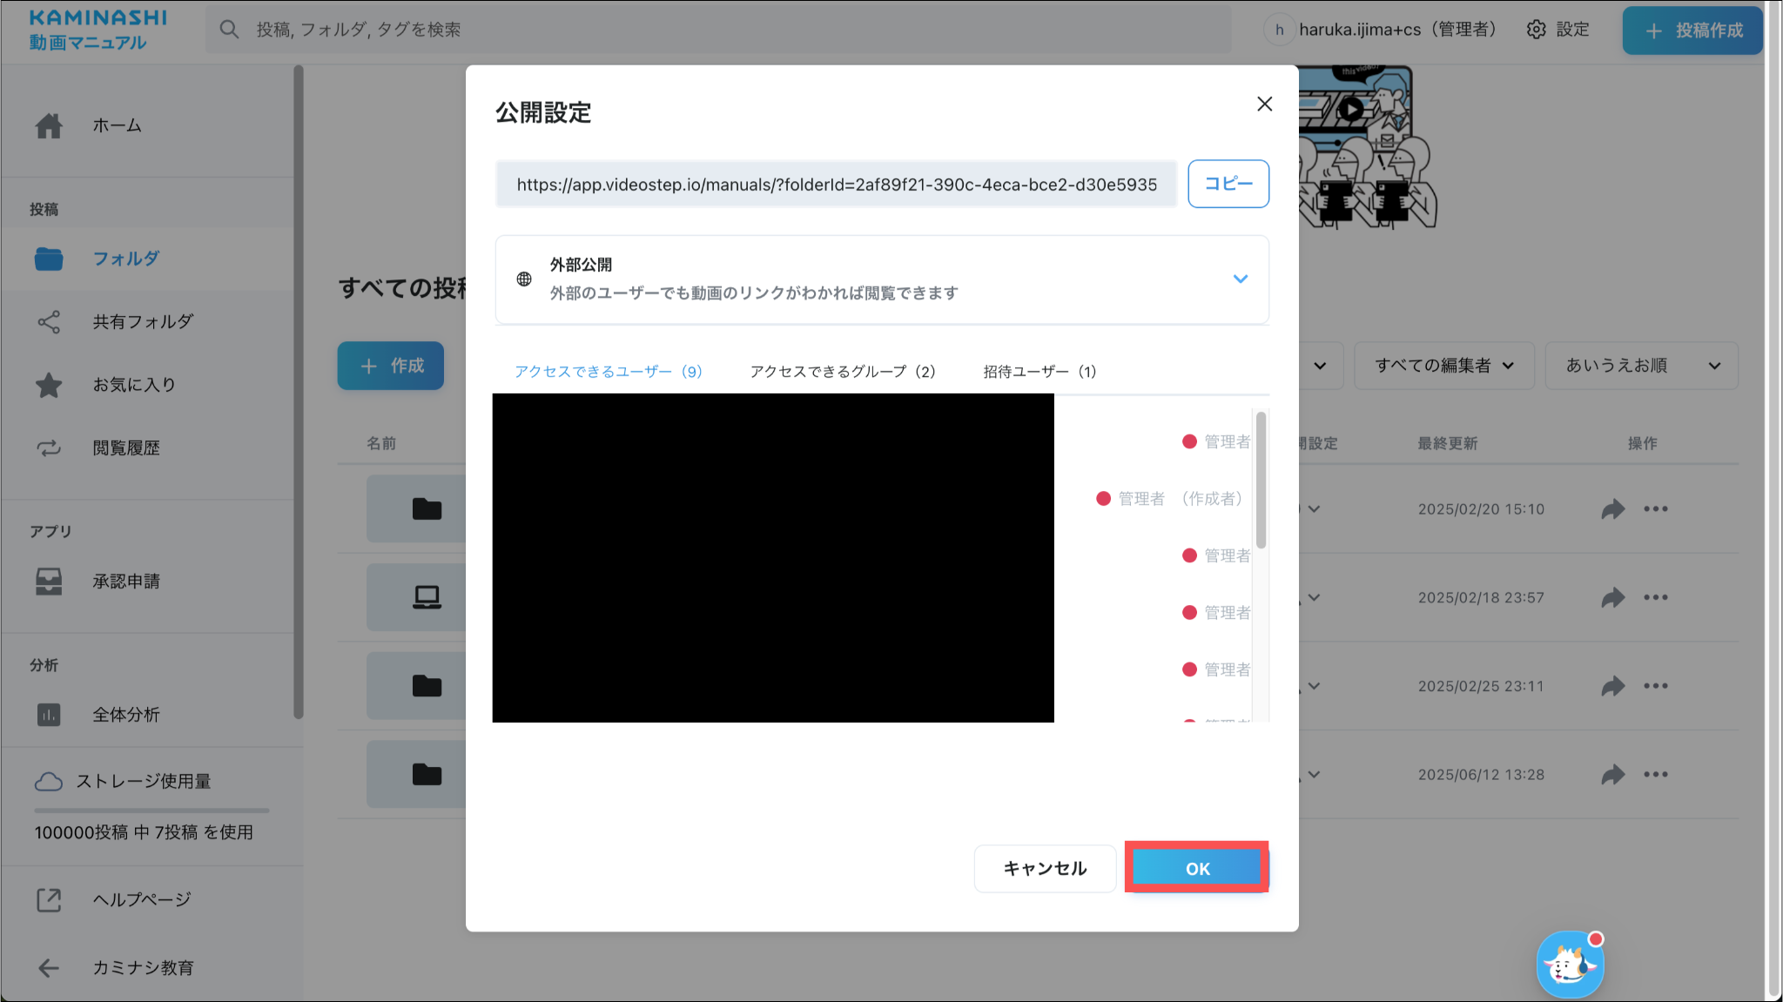Click the Home icon in sidebar

click(49, 125)
